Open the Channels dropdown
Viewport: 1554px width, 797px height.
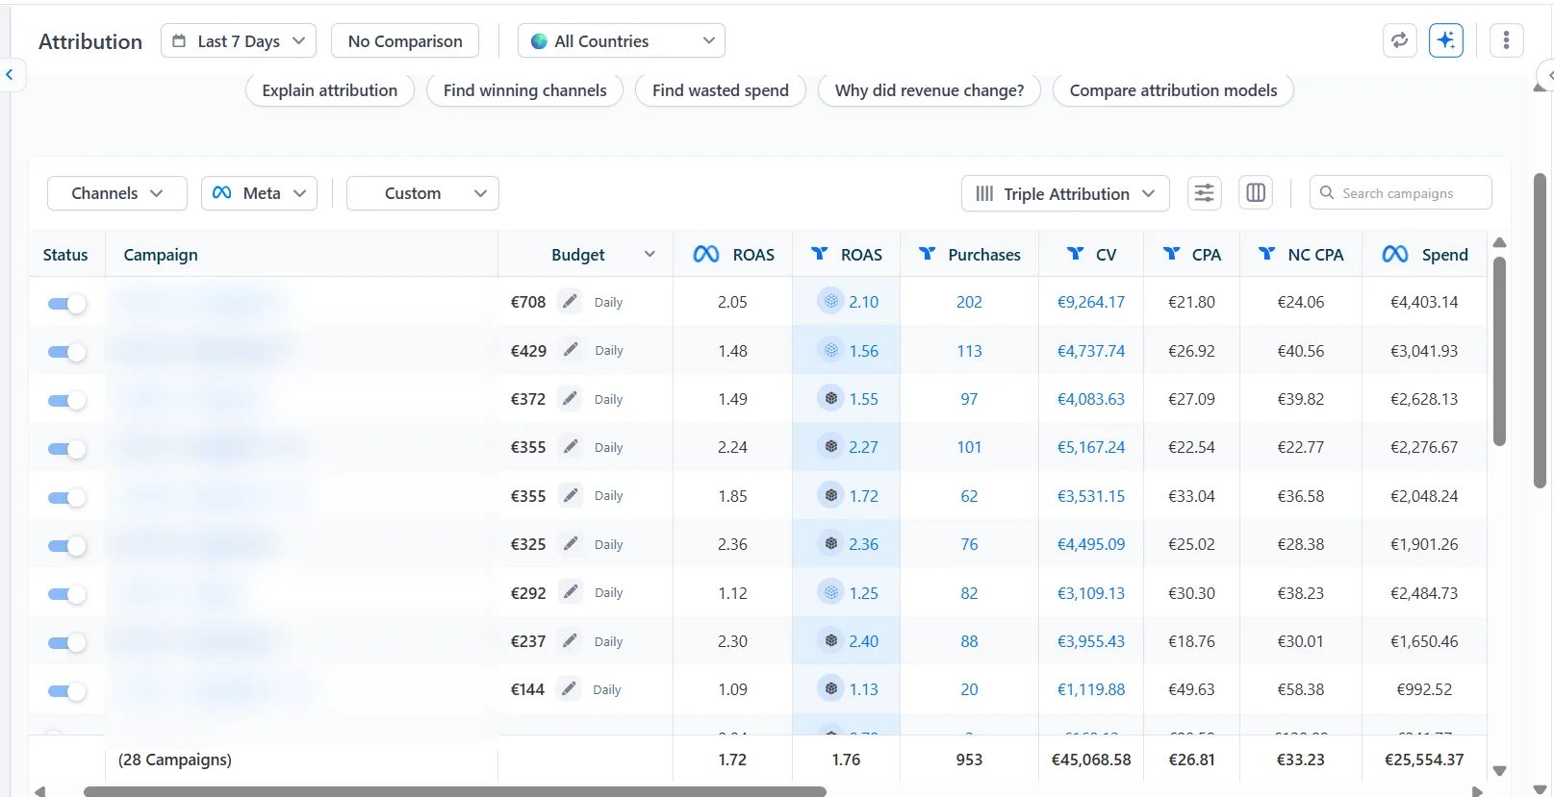point(116,193)
